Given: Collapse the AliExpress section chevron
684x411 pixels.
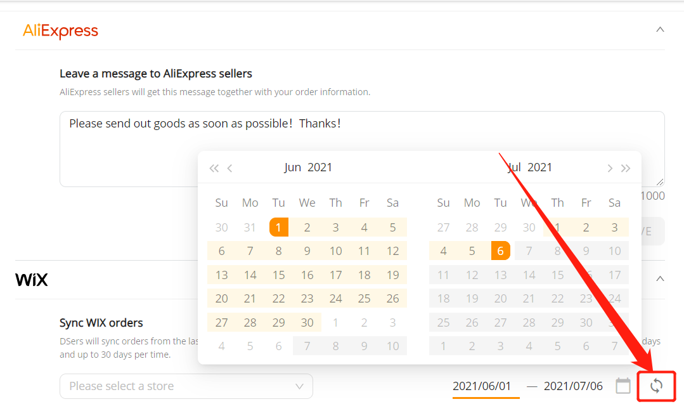Looking at the screenshot, I should coord(660,30).
